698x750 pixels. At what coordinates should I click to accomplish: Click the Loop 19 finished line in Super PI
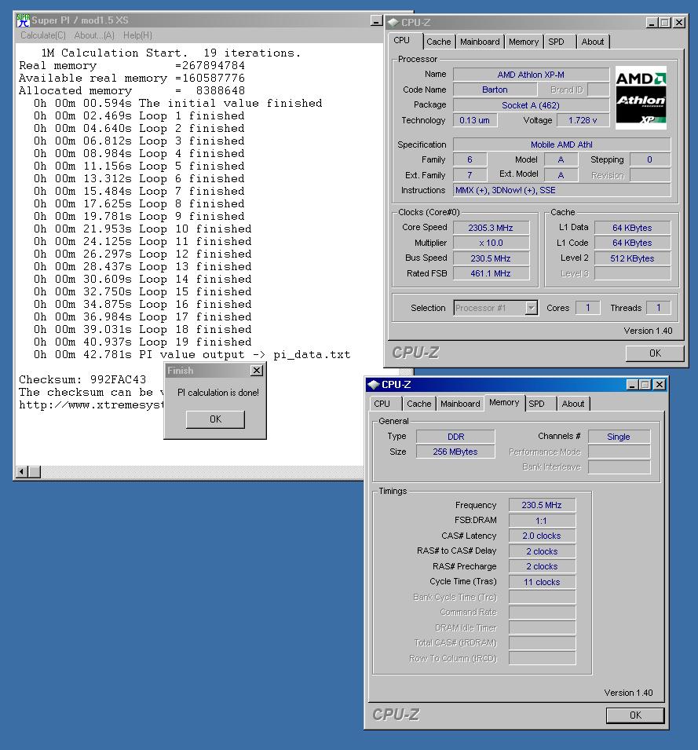tap(142, 342)
